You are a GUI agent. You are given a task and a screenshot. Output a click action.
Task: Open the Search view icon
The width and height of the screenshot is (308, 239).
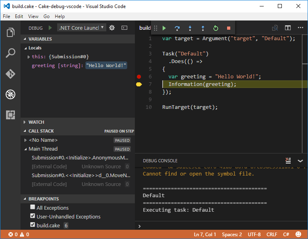[x=10, y=53]
